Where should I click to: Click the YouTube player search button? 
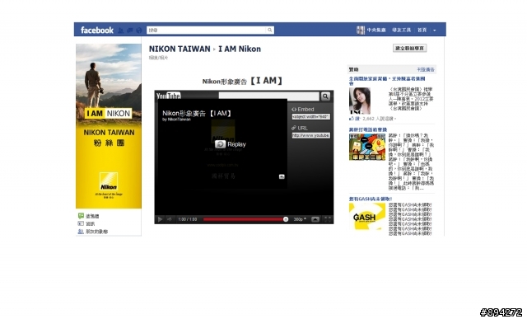[325, 96]
